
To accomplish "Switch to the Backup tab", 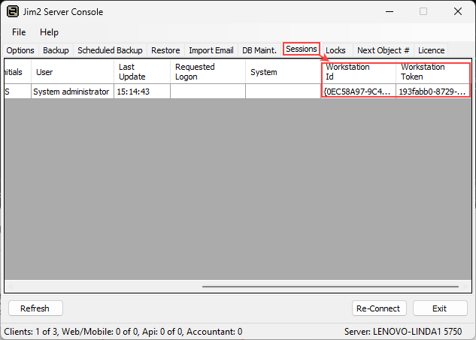I will (x=56, y=50).
